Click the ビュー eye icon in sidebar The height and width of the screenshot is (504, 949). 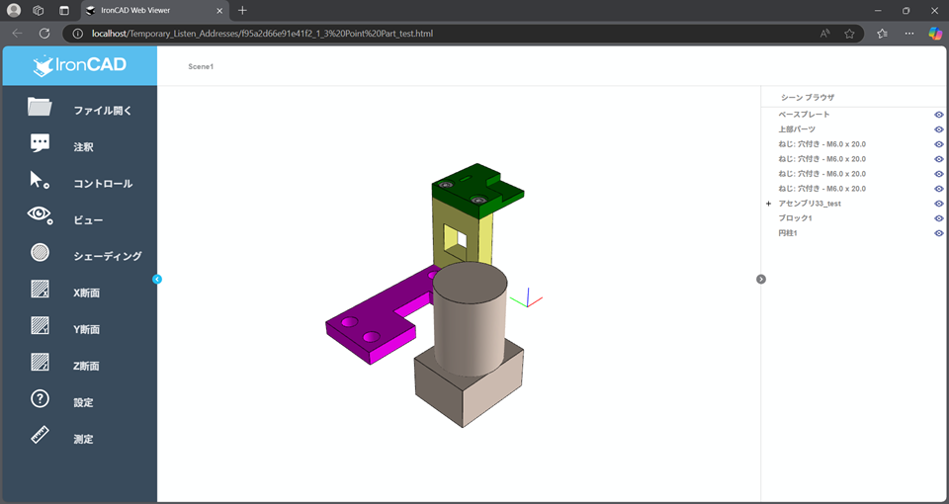coord(40,214)
